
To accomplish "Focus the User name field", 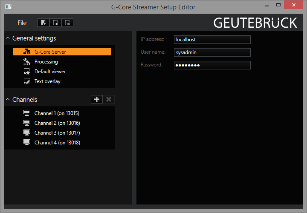I will click(x=212, y=52).
